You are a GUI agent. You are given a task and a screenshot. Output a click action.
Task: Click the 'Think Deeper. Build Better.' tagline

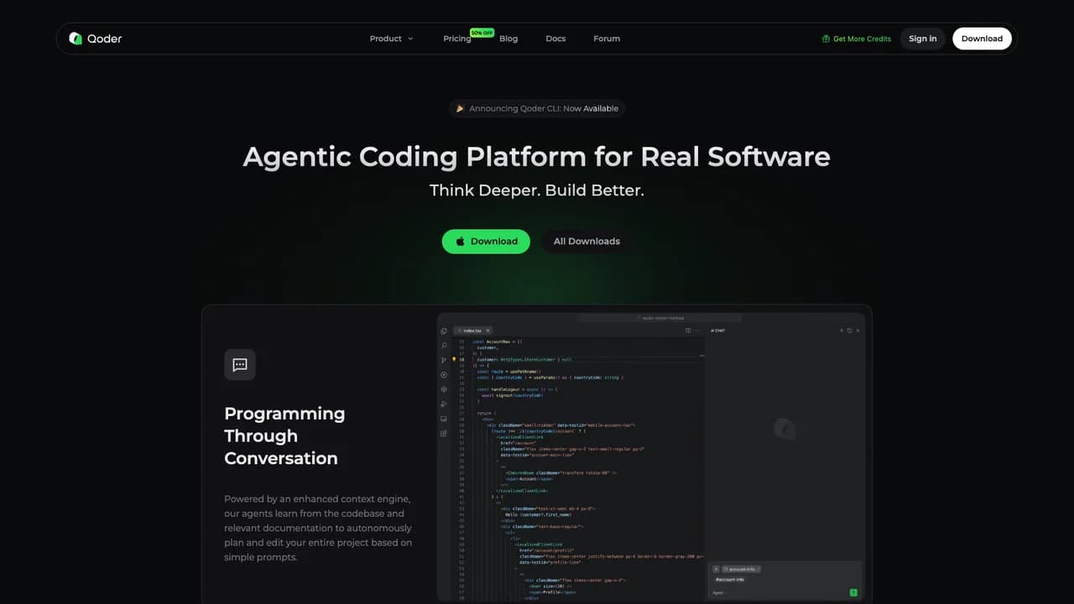tap(537, 190)
